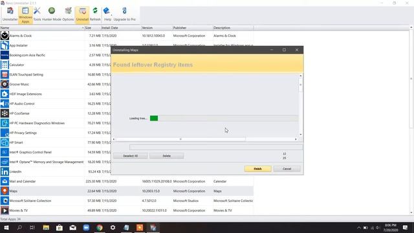Select the Intel Graphics Control Panel icon
414x233 pixels.
[x=5, y=152]
